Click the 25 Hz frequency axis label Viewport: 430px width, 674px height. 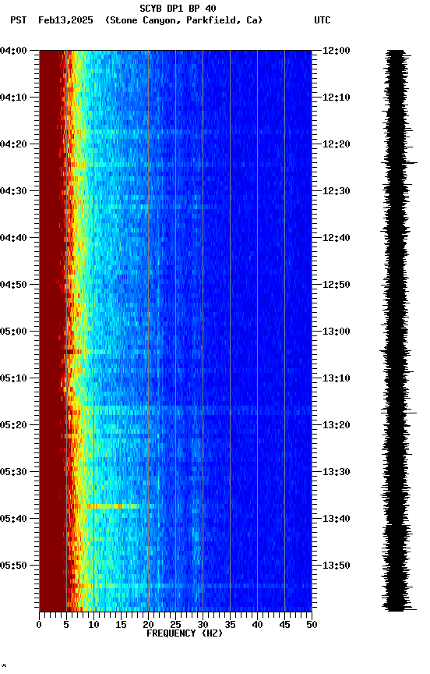(x=175, y=625)
